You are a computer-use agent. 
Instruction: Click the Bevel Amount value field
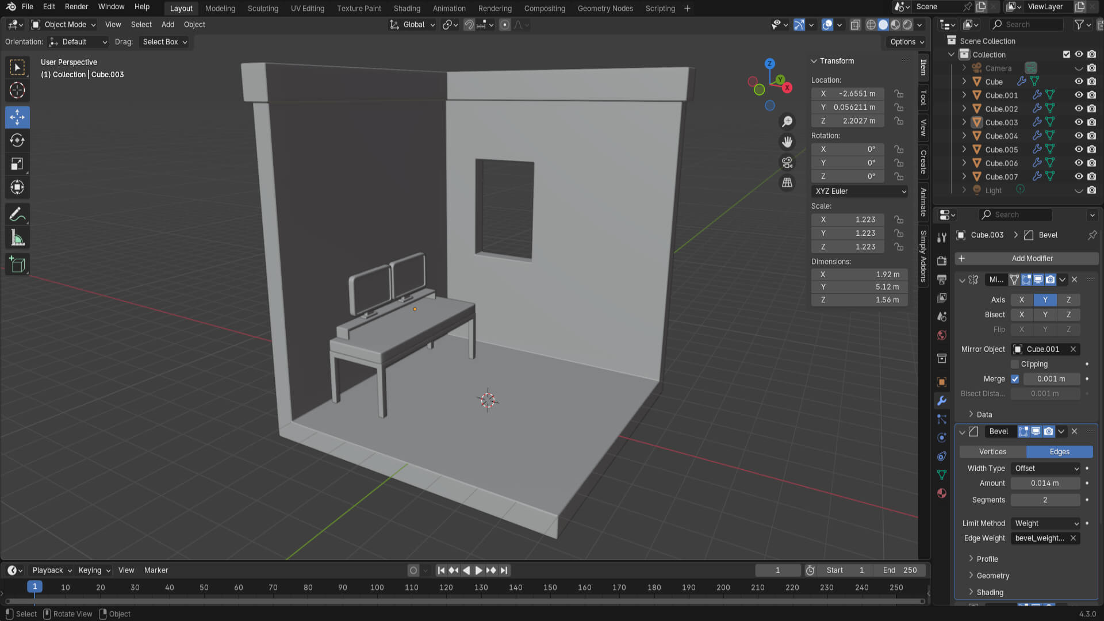[x=1045, y=483]
